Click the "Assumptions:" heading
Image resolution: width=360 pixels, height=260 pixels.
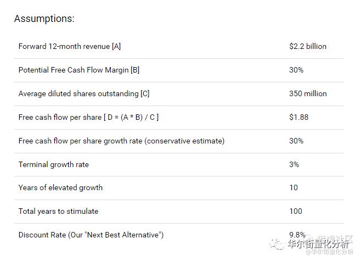click(x=44, y=19)
